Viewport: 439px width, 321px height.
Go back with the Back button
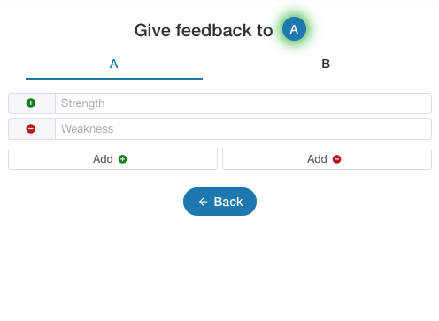click(219, 202)
